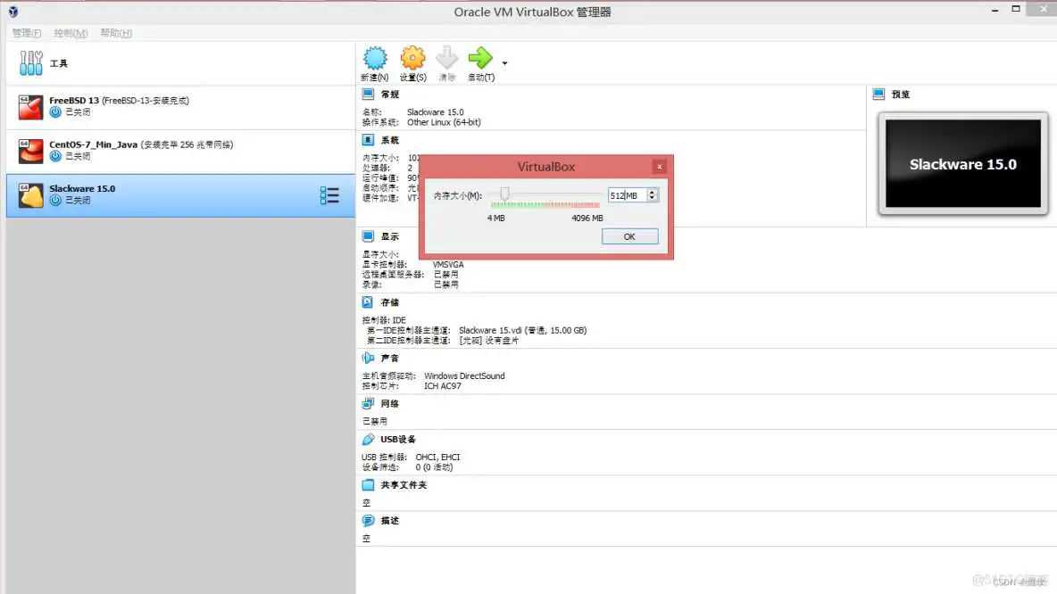This screenshot has width=1057, height=594.
Task: Increase memory with spinner up arrow
Action: (x=650, y=191)
